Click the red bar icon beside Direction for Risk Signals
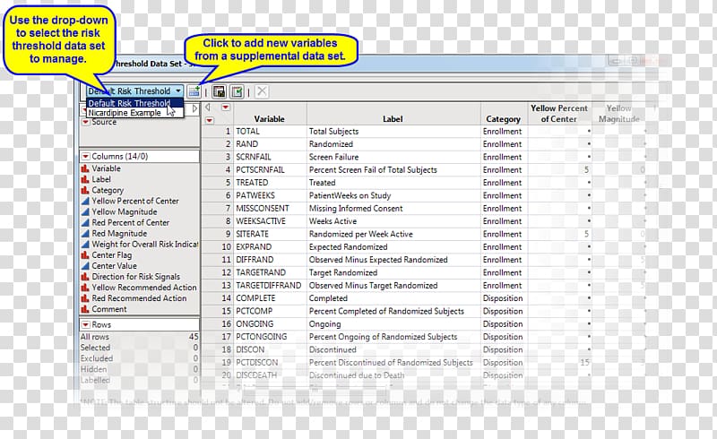717x439 pixels. 85,277
